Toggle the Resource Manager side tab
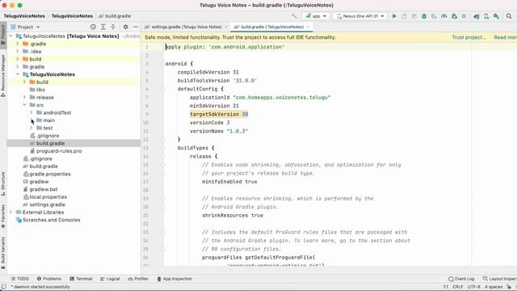The width and height of the screenshot is (517, 291). pyautogui.click(x=3, y=75)
